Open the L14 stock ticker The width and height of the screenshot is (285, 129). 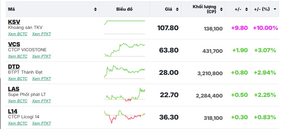coord(13,111)
